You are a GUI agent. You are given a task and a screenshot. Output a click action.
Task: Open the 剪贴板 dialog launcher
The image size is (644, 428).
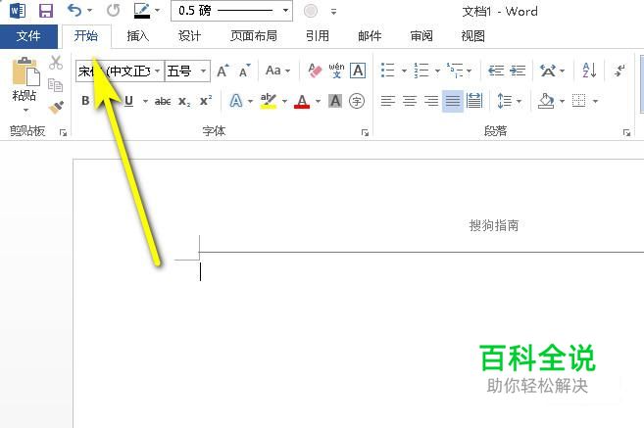(x=63, y=132)
